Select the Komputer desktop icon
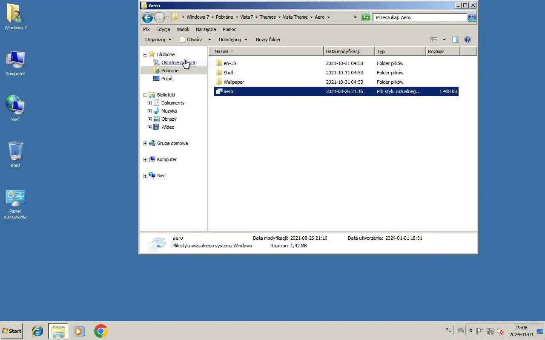545x340 pixels. pos(15,63)
